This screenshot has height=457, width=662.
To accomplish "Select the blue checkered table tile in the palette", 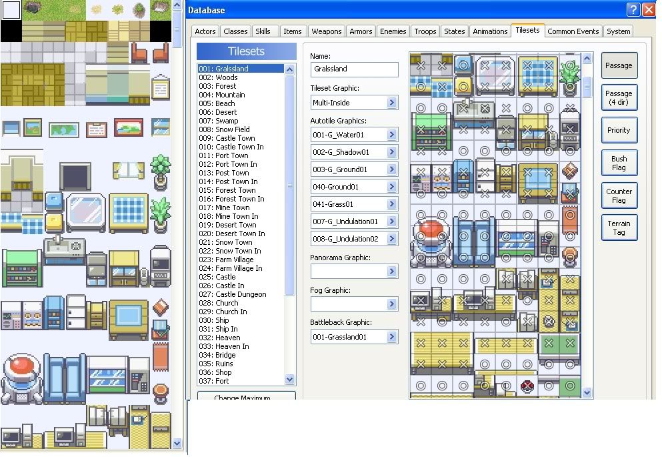I will tap(129, 213).
